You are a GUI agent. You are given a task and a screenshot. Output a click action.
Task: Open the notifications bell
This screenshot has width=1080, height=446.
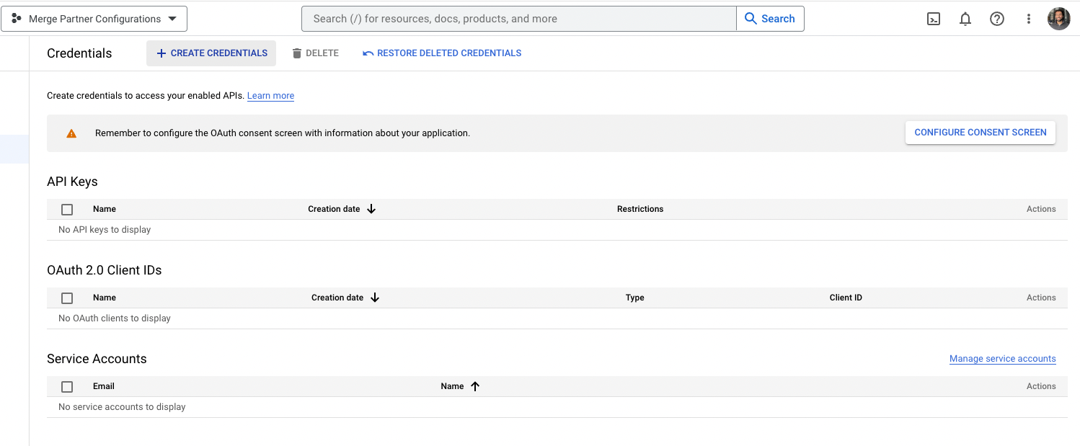click(x=965, y=19)
